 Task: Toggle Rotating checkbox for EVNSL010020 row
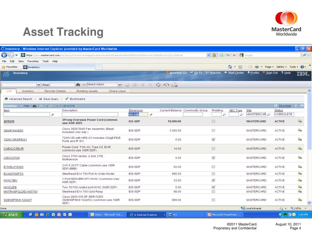(213, 167)
